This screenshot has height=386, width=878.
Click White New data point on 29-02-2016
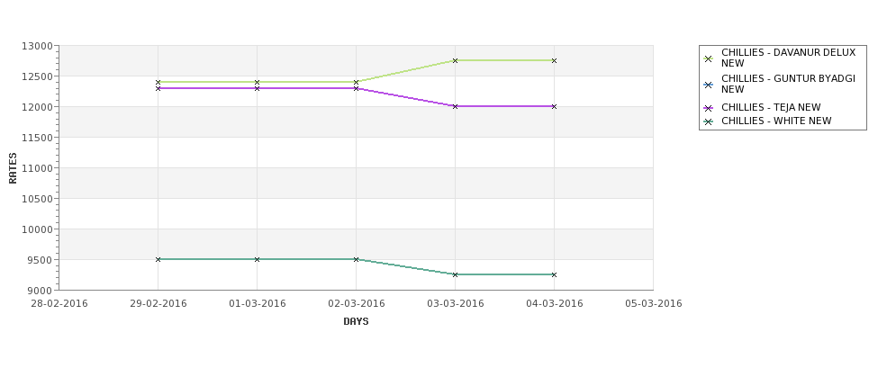point(158,259)
